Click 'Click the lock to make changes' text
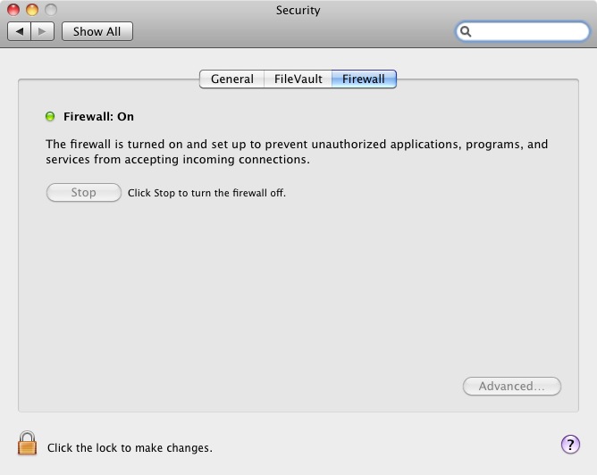Screen dimensions: 597x475 point(130,448)
